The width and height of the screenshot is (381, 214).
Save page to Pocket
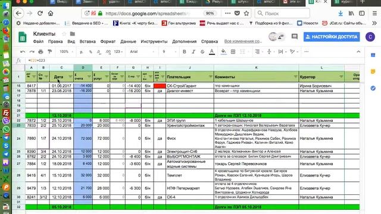[237, 13]
